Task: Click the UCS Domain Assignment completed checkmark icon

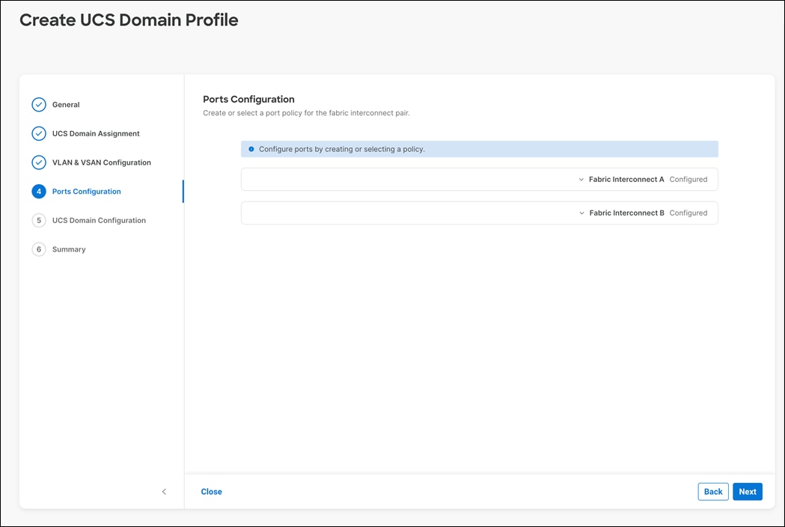Action: 39,133
